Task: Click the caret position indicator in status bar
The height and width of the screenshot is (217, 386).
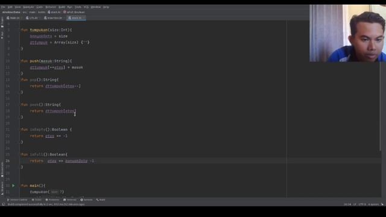Action: [347, 204]
